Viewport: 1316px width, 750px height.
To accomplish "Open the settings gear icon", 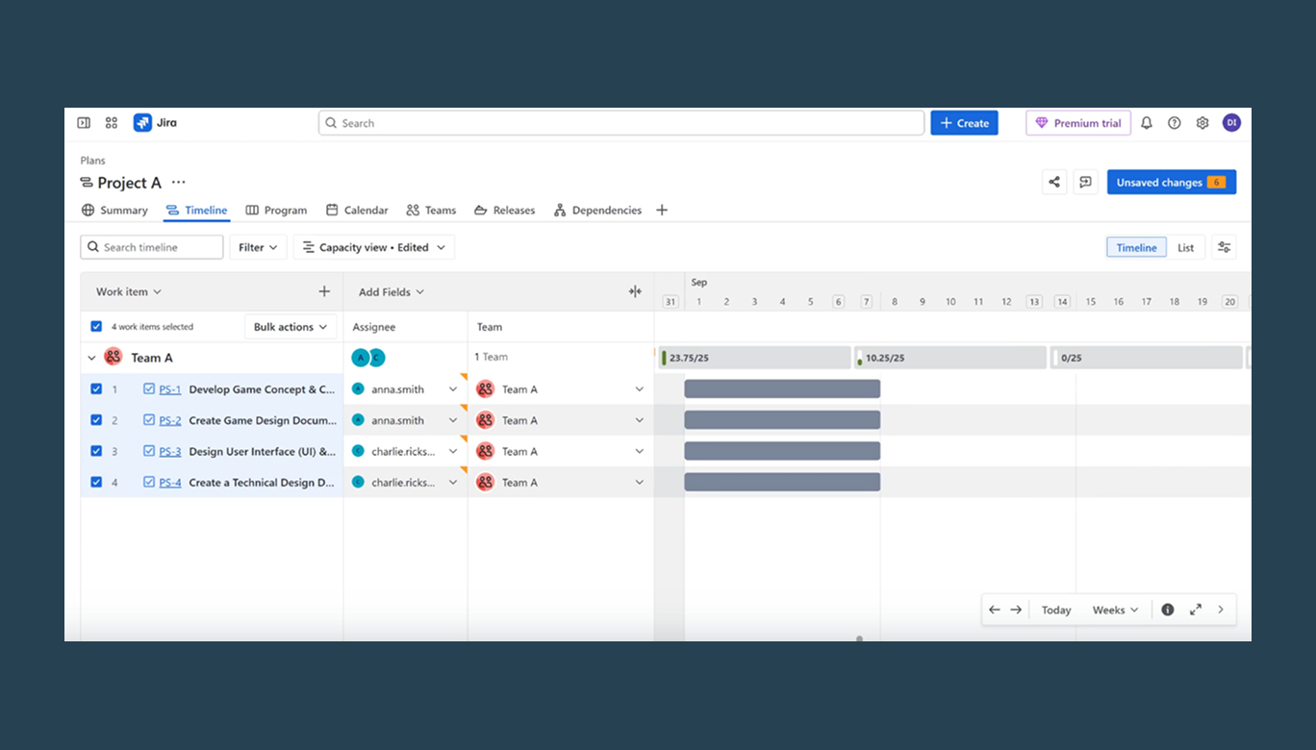I will pyautogui.click(x=1202, y=123).
